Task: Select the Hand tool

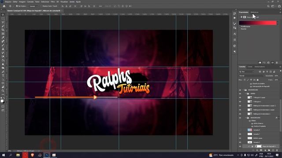Action: point(3,87)
